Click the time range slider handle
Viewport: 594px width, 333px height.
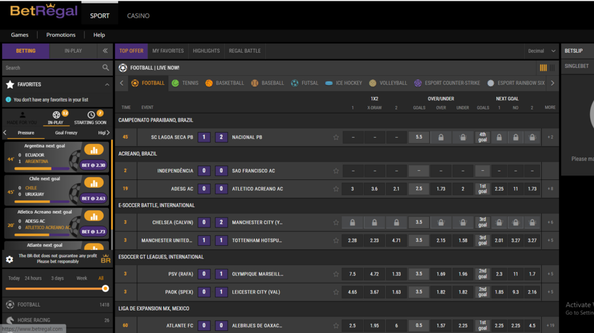[105, 289]
